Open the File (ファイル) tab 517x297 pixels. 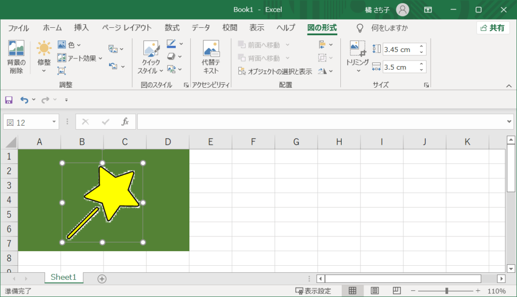18,28
